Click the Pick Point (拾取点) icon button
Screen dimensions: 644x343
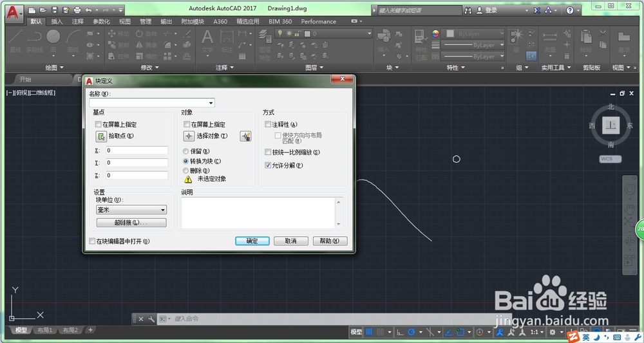point(100,136)
